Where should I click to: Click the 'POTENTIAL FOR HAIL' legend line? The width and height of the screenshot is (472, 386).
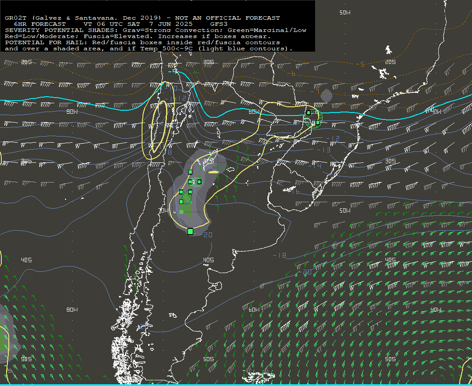pyautogui.click(x=142, y=42)
